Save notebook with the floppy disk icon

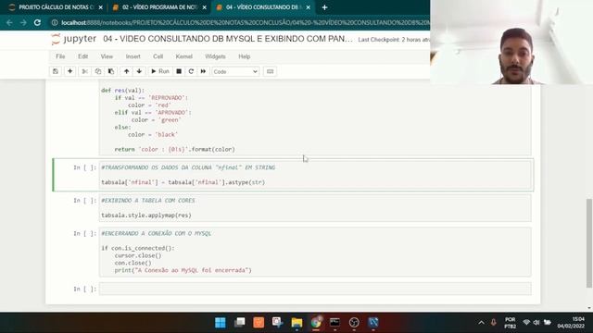point(56,71)
